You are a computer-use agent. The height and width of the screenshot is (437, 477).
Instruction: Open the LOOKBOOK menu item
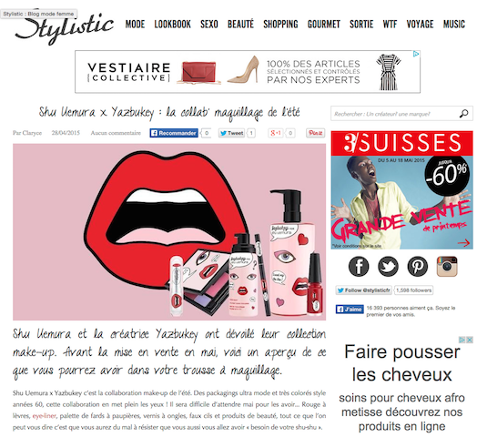172,24
